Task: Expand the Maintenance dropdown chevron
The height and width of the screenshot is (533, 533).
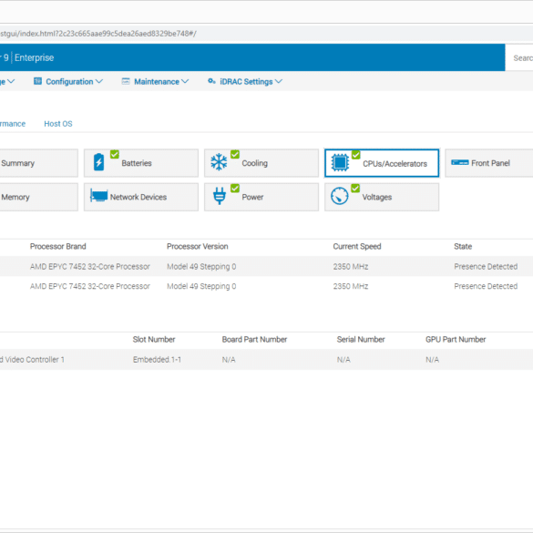Action: pos(185,82)
